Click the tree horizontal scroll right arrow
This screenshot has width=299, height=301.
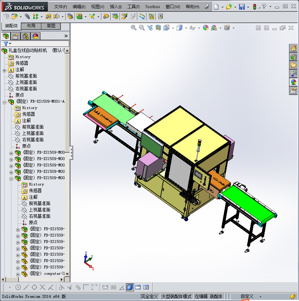tap(62, 279)
